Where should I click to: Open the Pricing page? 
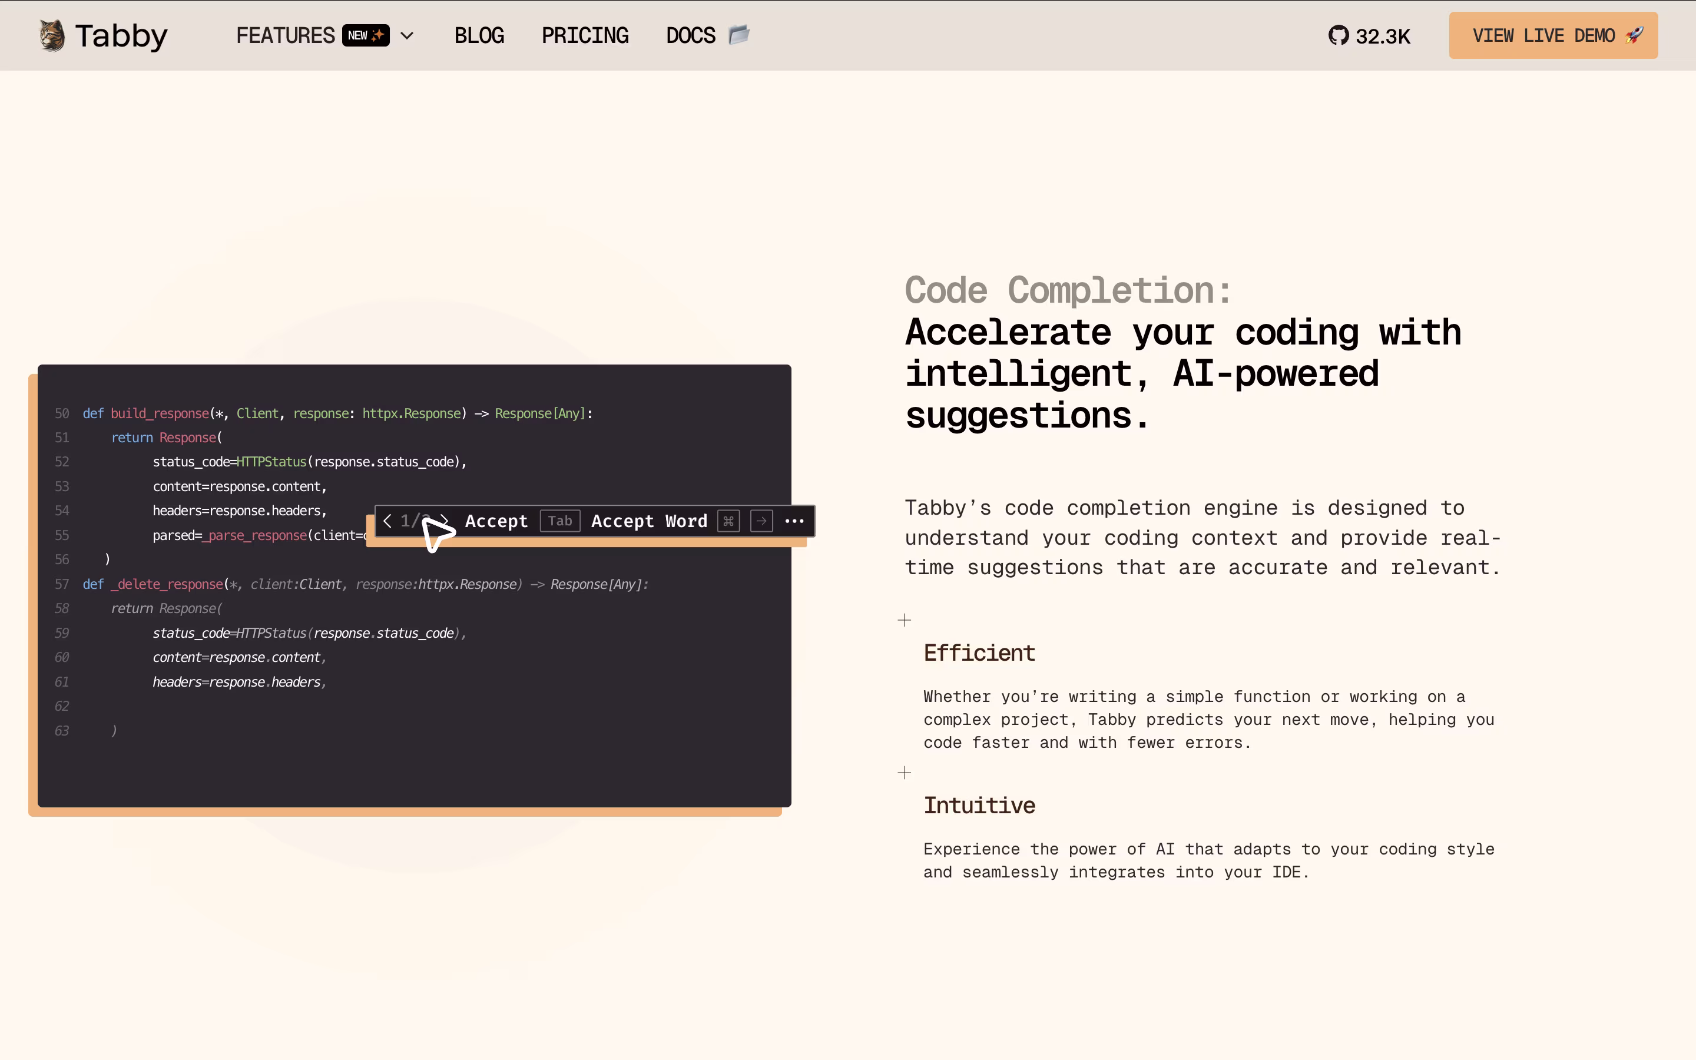pyautogui.click(x=585, y=35)
